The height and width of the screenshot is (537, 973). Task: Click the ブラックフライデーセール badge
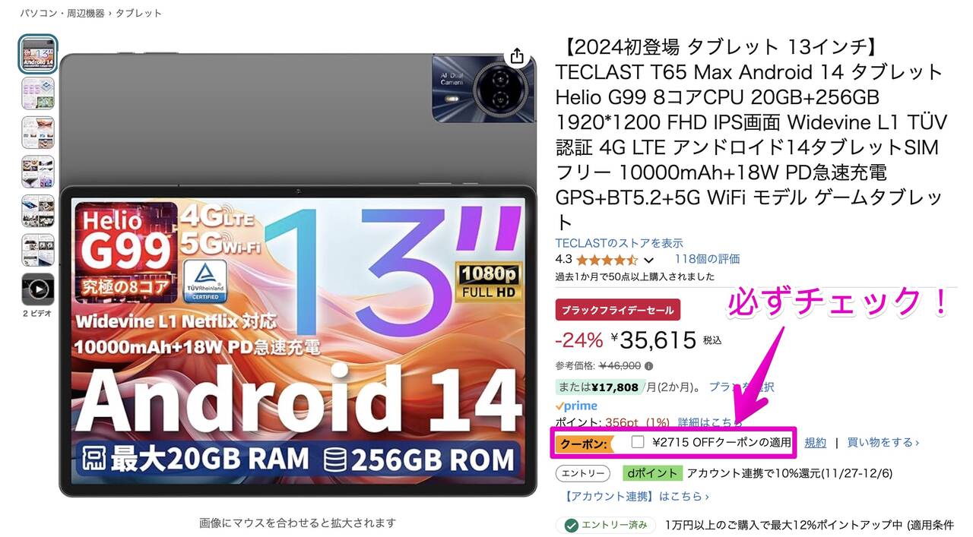tap(618, 310)
